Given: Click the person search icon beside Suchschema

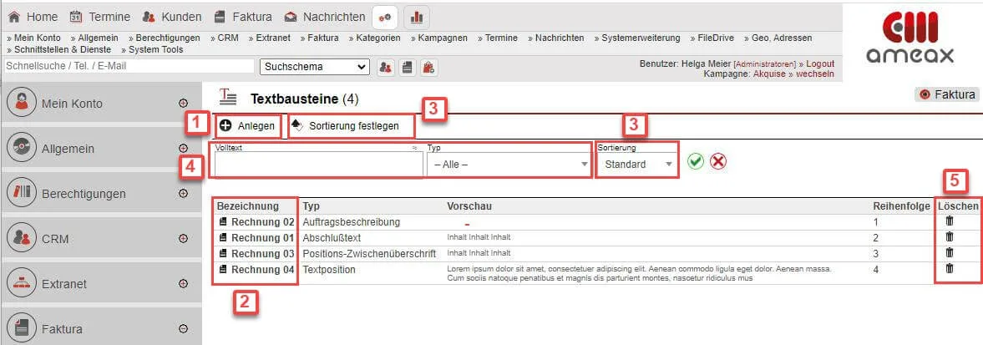Looking at the screenshot, I should (x=386, y=67).
